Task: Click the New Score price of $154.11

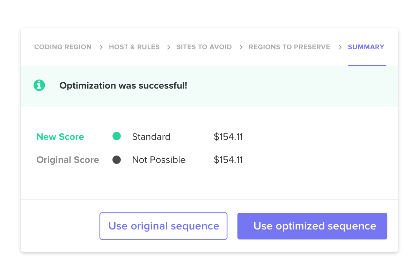Action: (228, 137)
